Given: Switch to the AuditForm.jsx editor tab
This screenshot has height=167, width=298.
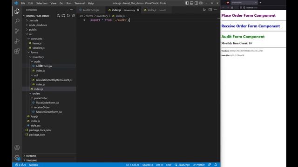Looking at the screenshot, I should 91,10.
